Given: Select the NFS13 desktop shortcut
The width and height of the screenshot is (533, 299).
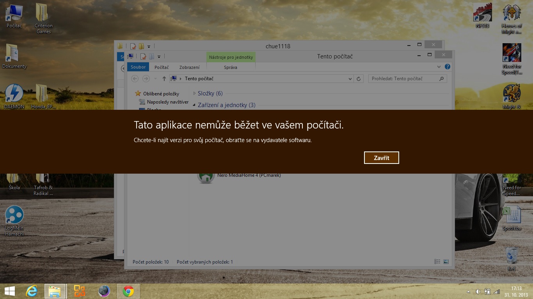Looking at the screenshot, I should (482, 16).
